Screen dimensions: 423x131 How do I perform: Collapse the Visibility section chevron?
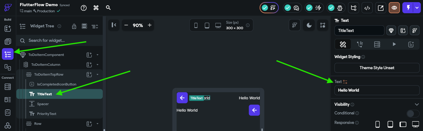pyautogui.click(x=417, y=105)
